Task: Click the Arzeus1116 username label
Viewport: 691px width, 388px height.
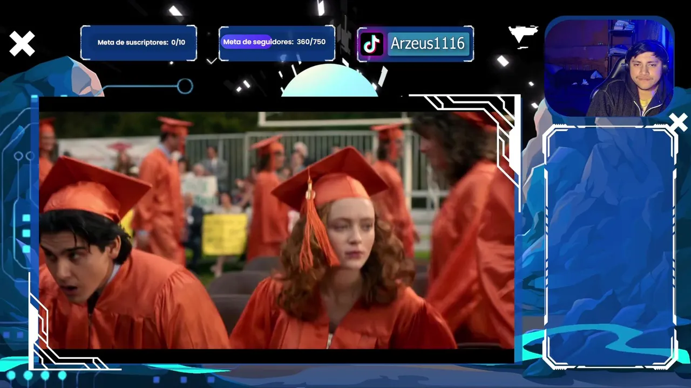Action: pyautogui.click(x=428, y=44)
